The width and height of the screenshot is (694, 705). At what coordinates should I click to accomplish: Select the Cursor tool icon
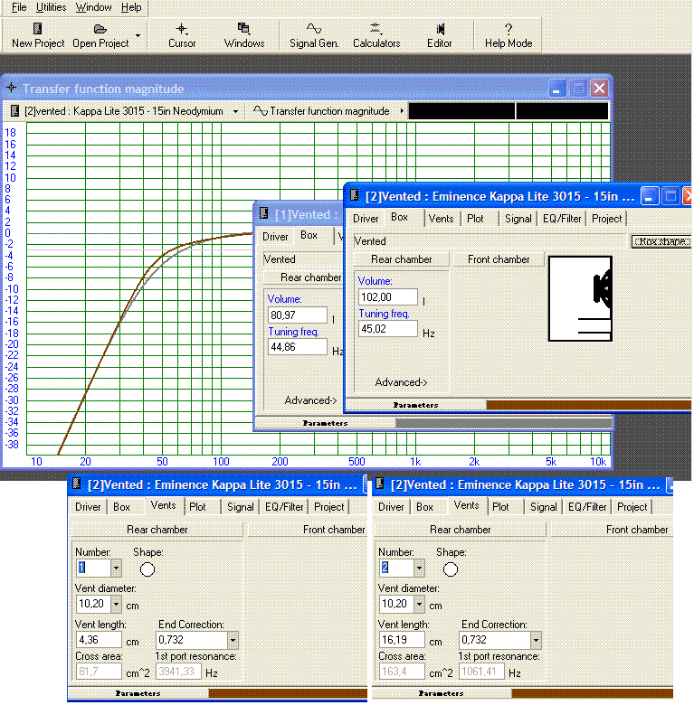point(181,29)
